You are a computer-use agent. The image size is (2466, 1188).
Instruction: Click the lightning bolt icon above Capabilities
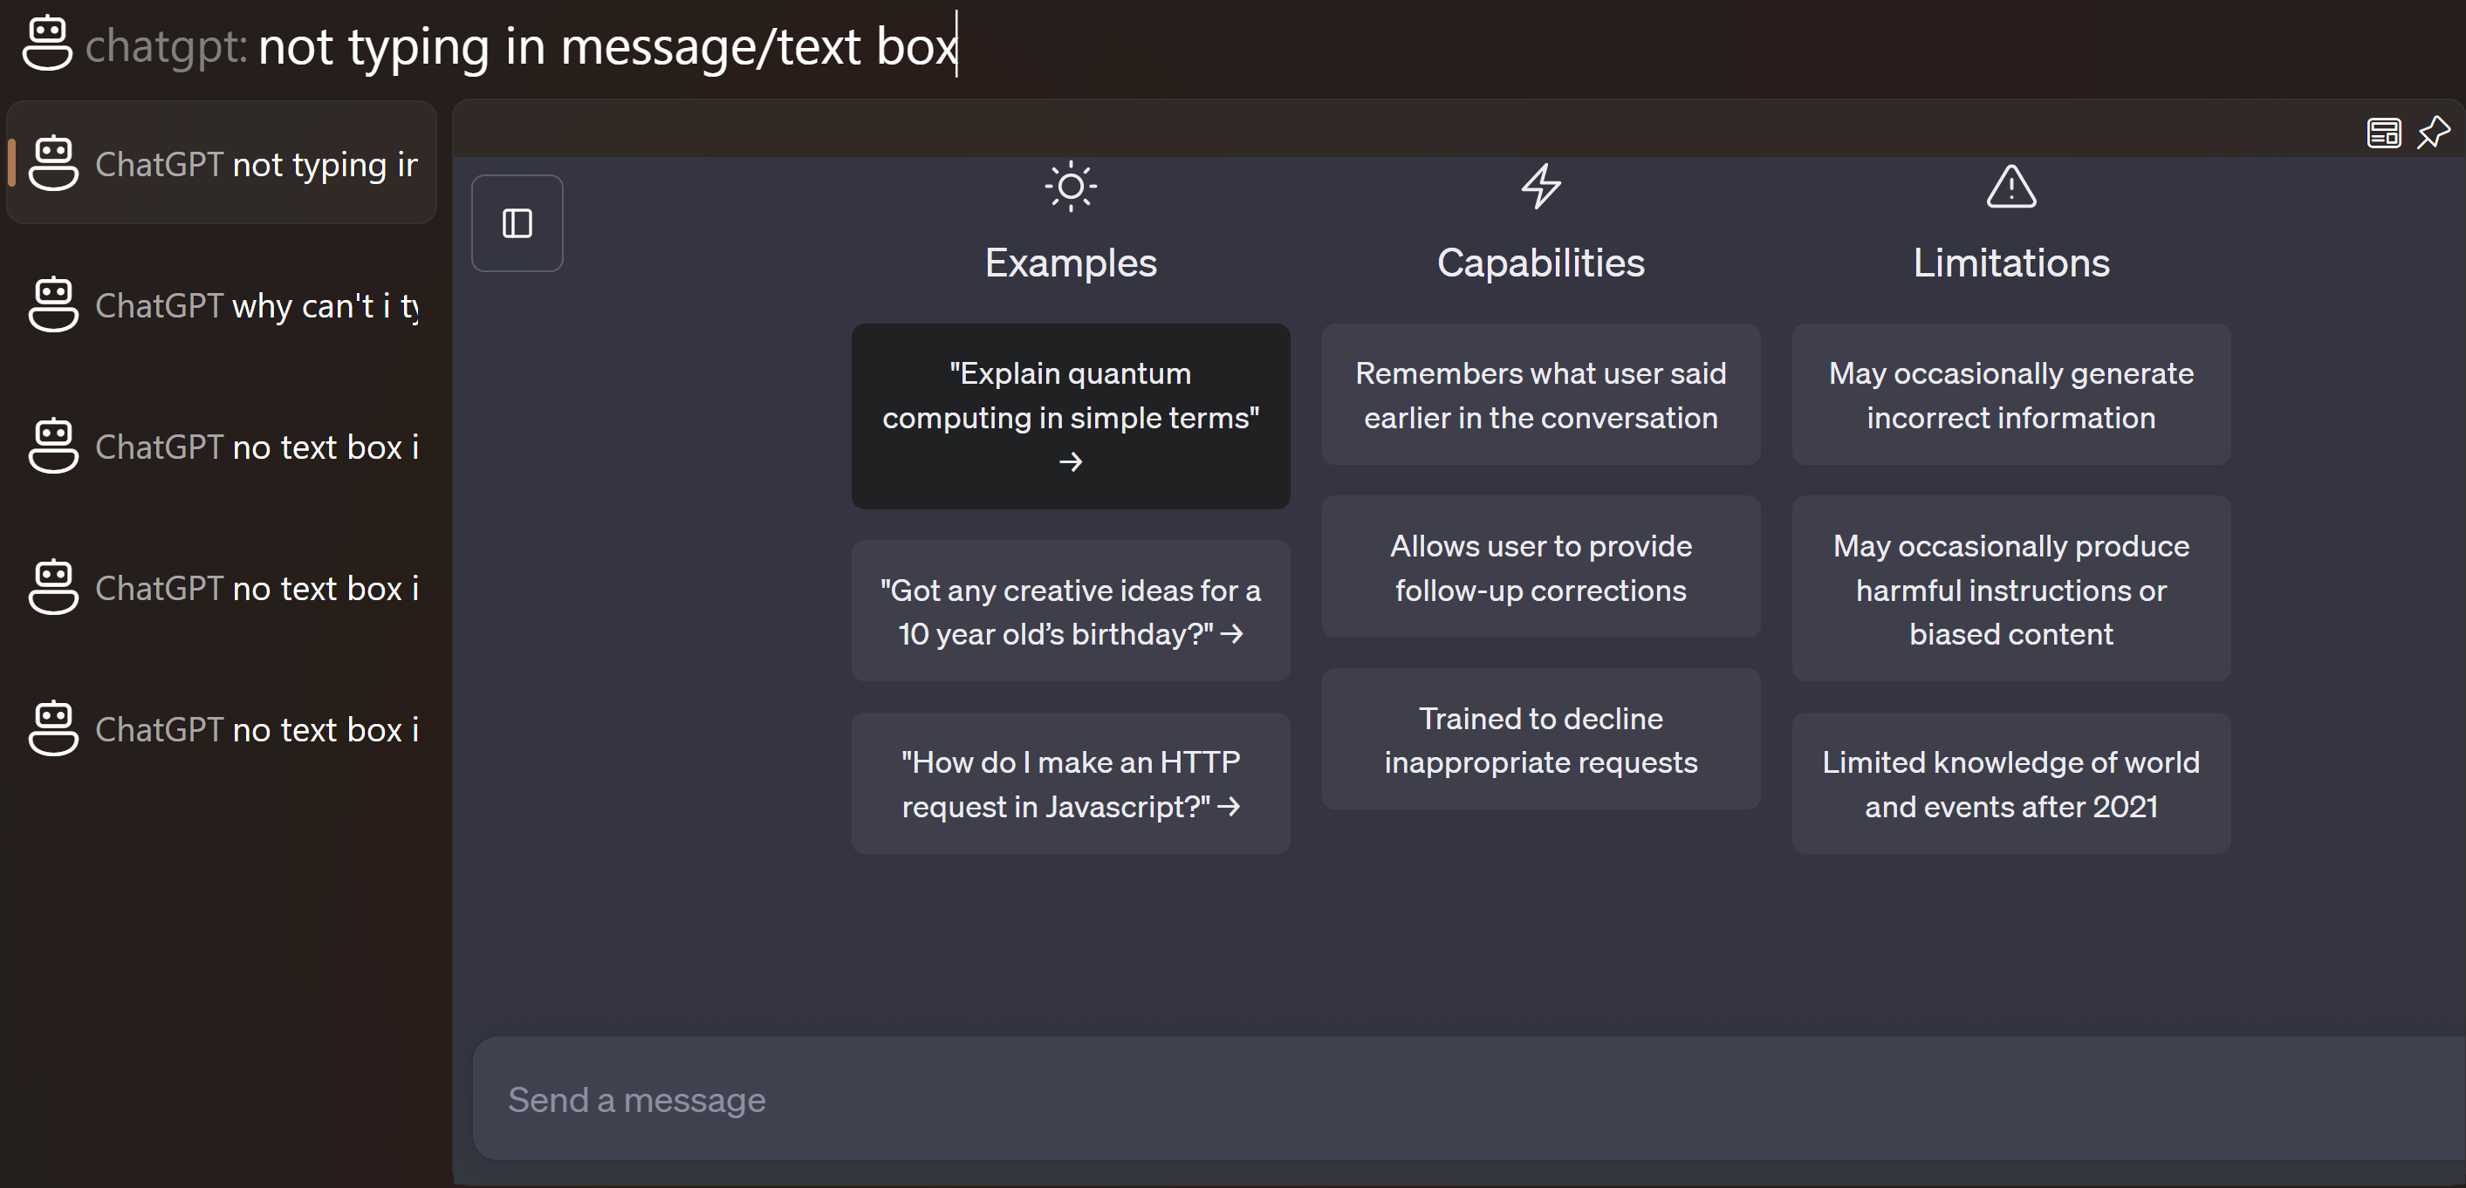click(x=1540, y=187)
